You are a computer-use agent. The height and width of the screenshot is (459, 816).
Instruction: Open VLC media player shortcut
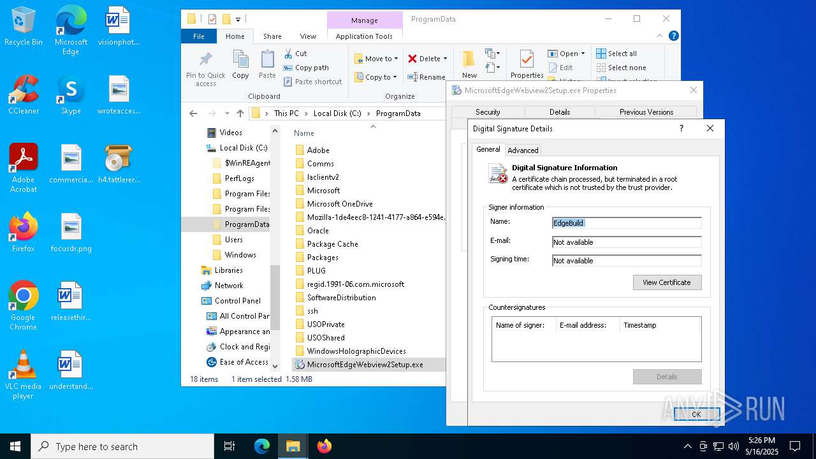coord(24,375)
